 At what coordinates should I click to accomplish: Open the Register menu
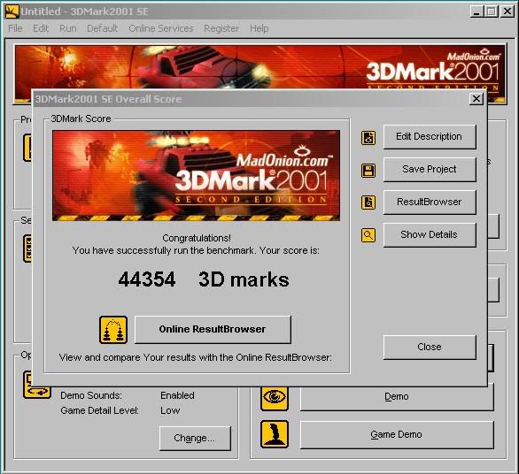pyautogui.click(x=221, y=28)
